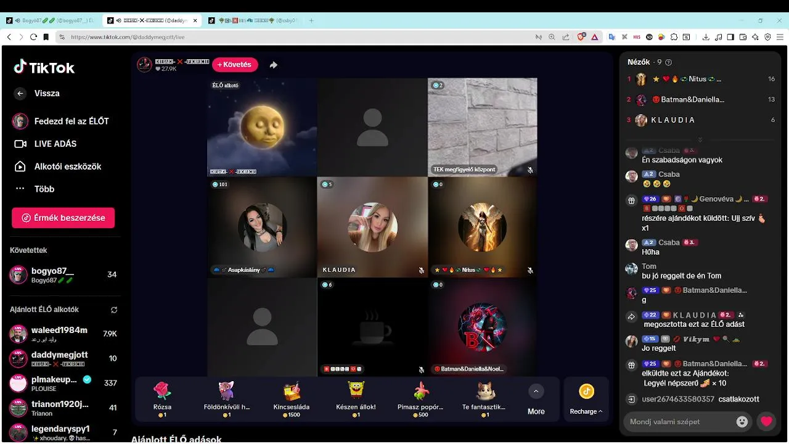Select the TEK megfigyelő központ tile
The height and width of the screenshot is (444, 789).
[x=483, y=127]
